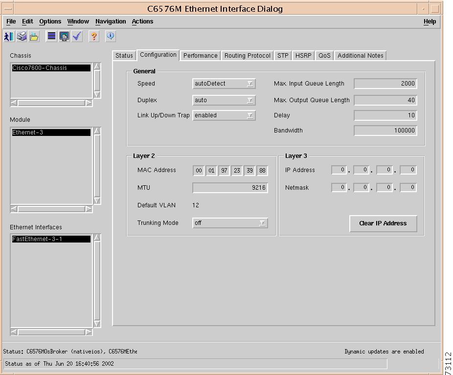Image resolution: width=453 pixels, height=375 pixels.
Task: Click the Max. Input Queue Length field
Action: tap(385, 84)
